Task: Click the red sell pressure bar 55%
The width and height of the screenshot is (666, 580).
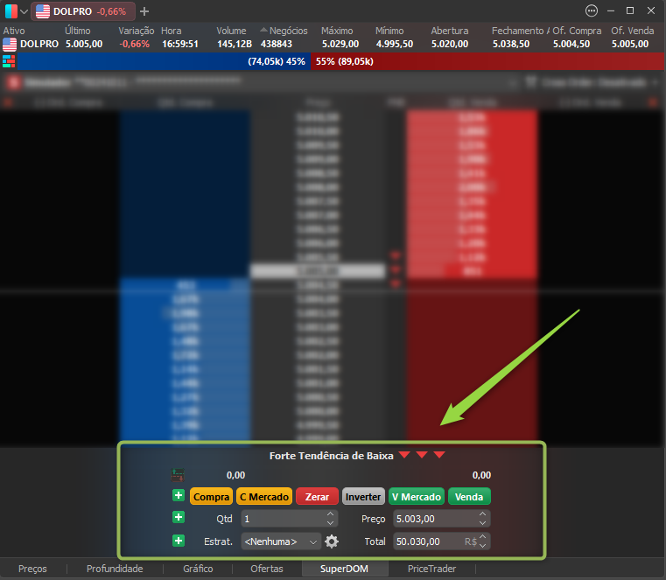Action: [x=487, y=61]
